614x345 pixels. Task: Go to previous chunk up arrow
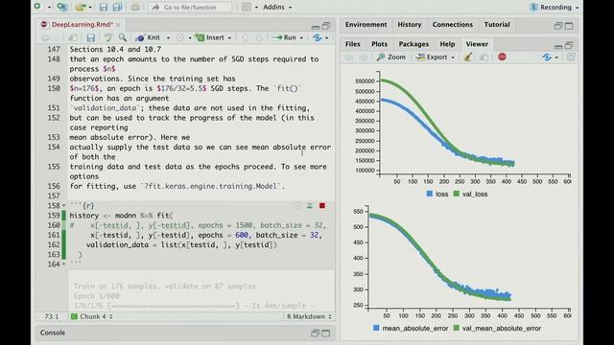click(246, 37)
